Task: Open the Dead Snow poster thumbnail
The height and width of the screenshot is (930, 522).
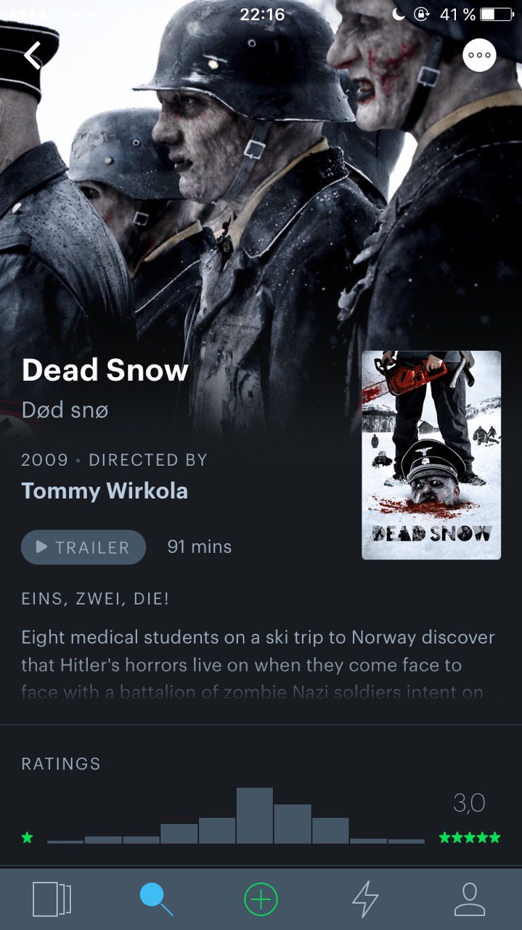Action: 431,456
